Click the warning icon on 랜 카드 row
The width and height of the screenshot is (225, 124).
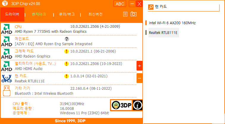click(66, 76)
